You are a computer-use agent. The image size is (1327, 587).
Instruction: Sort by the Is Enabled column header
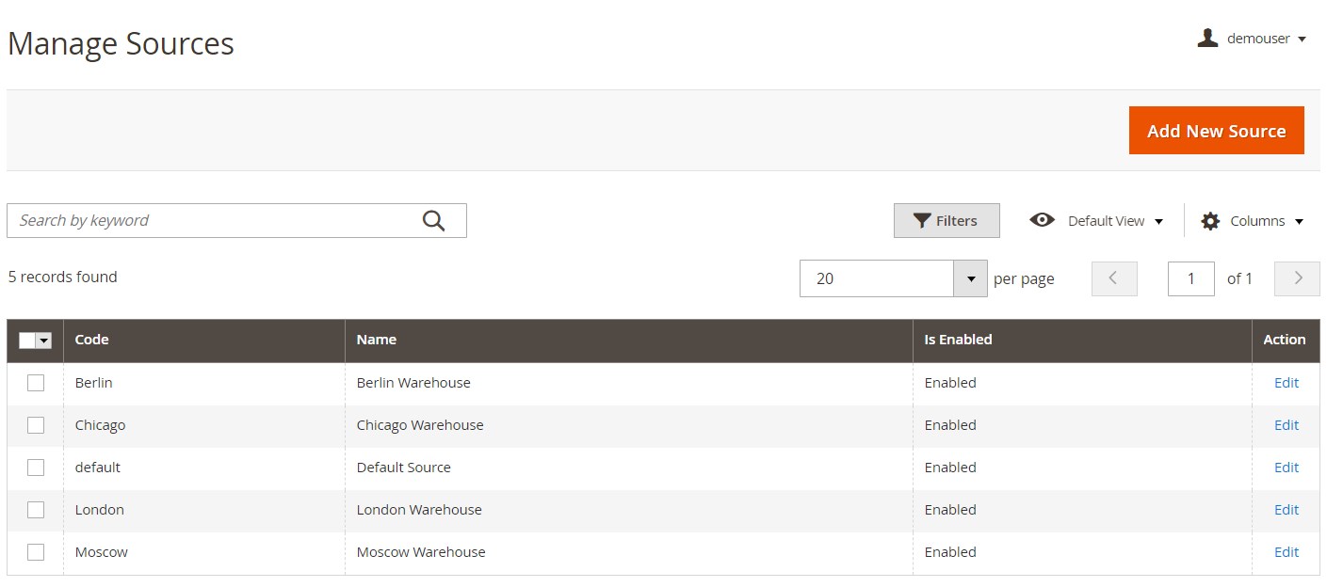[1082, 341]
